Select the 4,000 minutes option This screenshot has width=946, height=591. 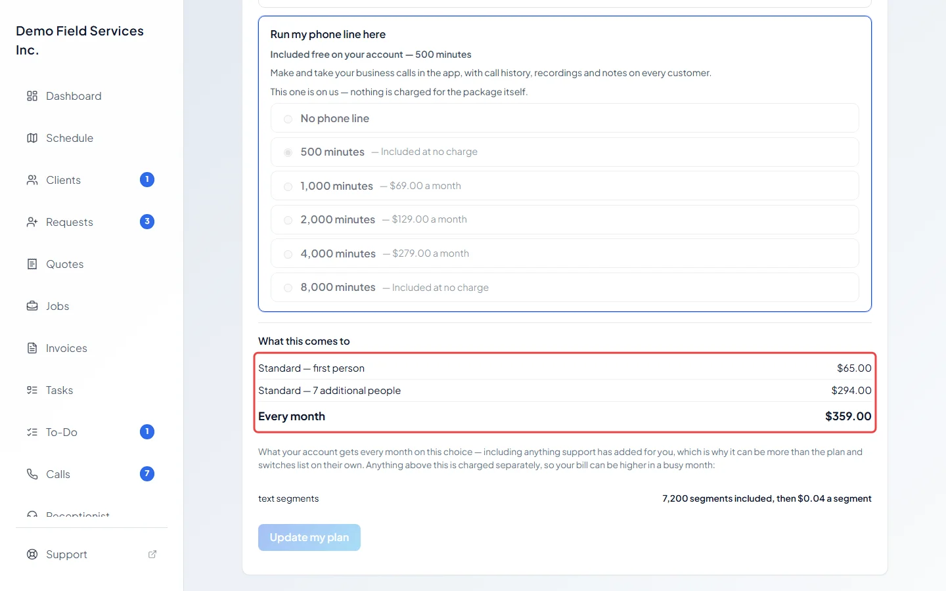pyautogui.click(x=564, y=253)
